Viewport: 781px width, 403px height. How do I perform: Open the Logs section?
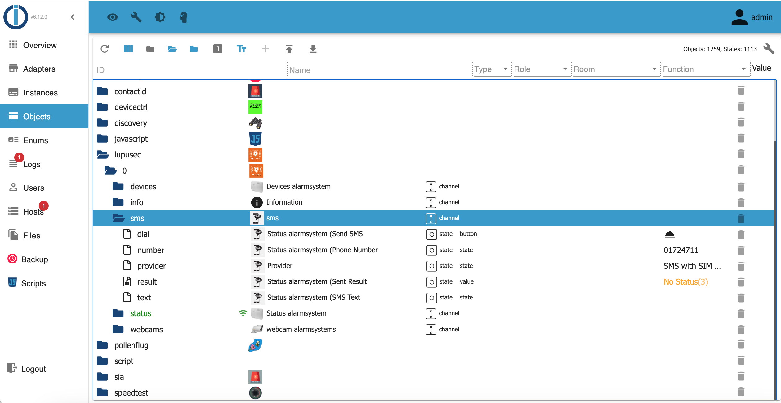32,164
